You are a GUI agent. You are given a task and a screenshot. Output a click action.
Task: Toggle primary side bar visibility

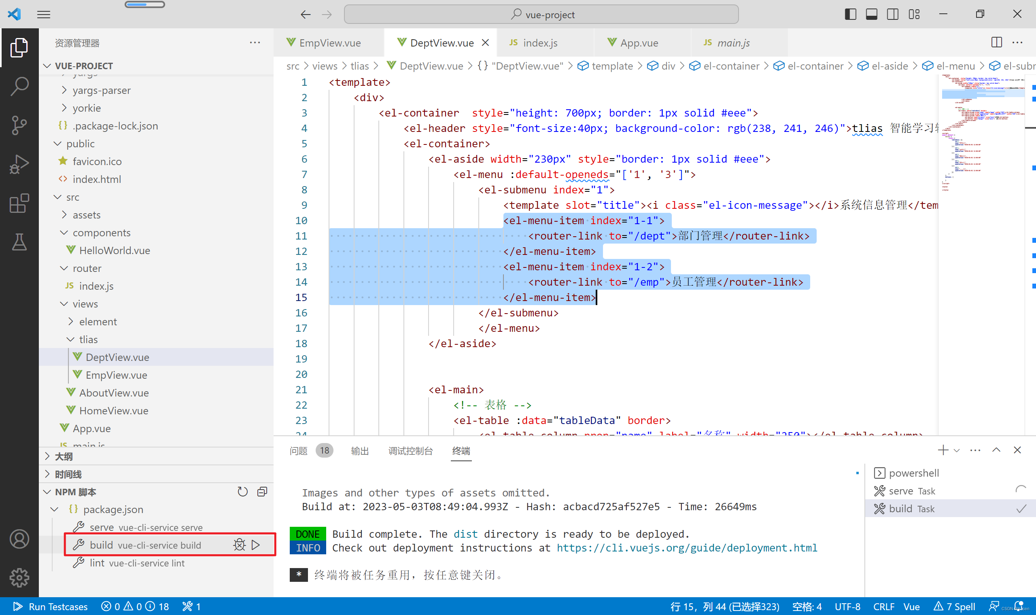(850, 15)
